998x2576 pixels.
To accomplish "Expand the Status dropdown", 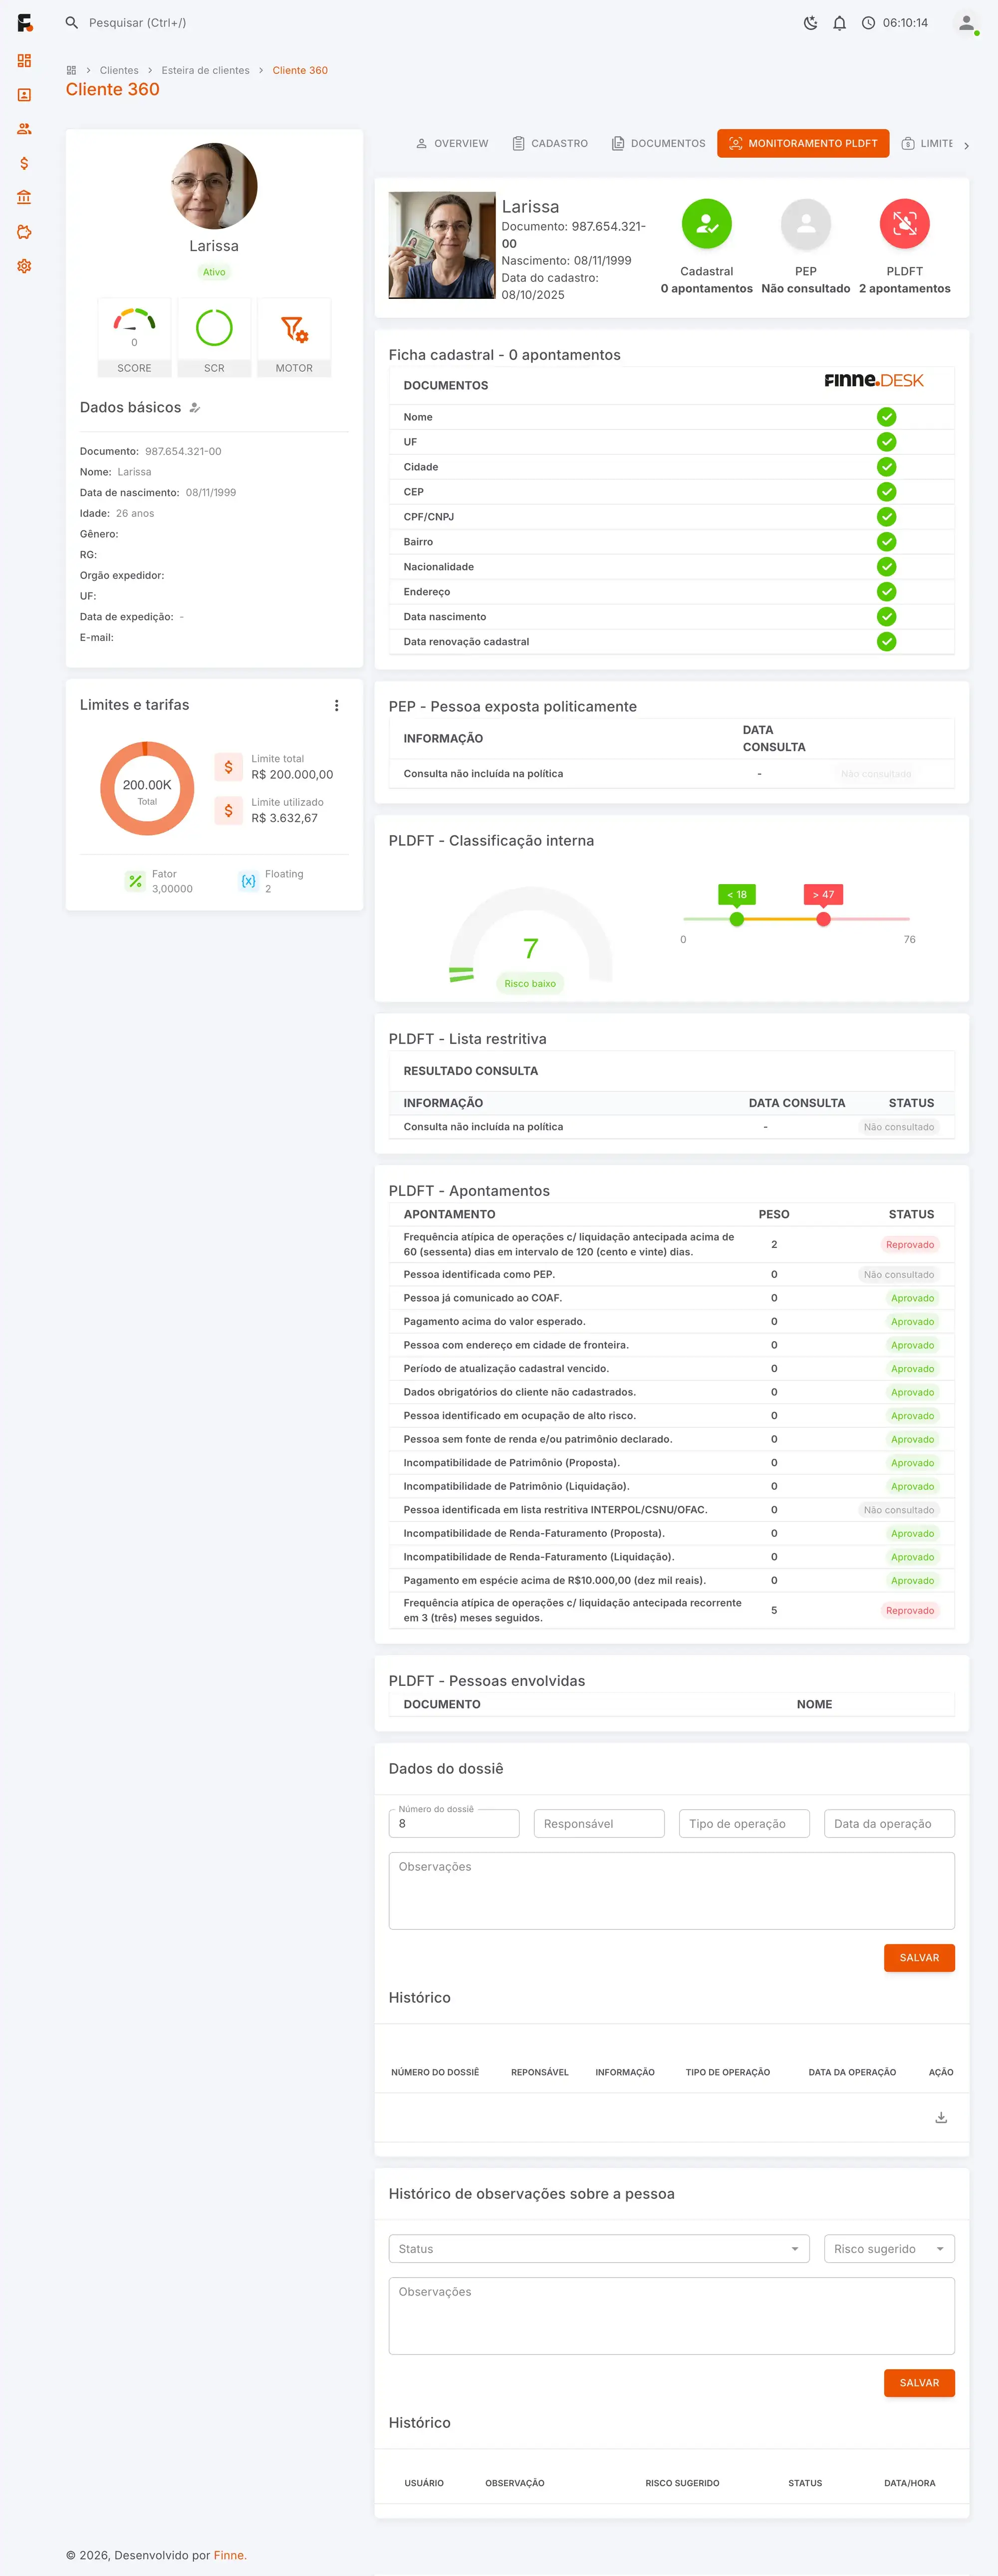I will click(598, 2249).
